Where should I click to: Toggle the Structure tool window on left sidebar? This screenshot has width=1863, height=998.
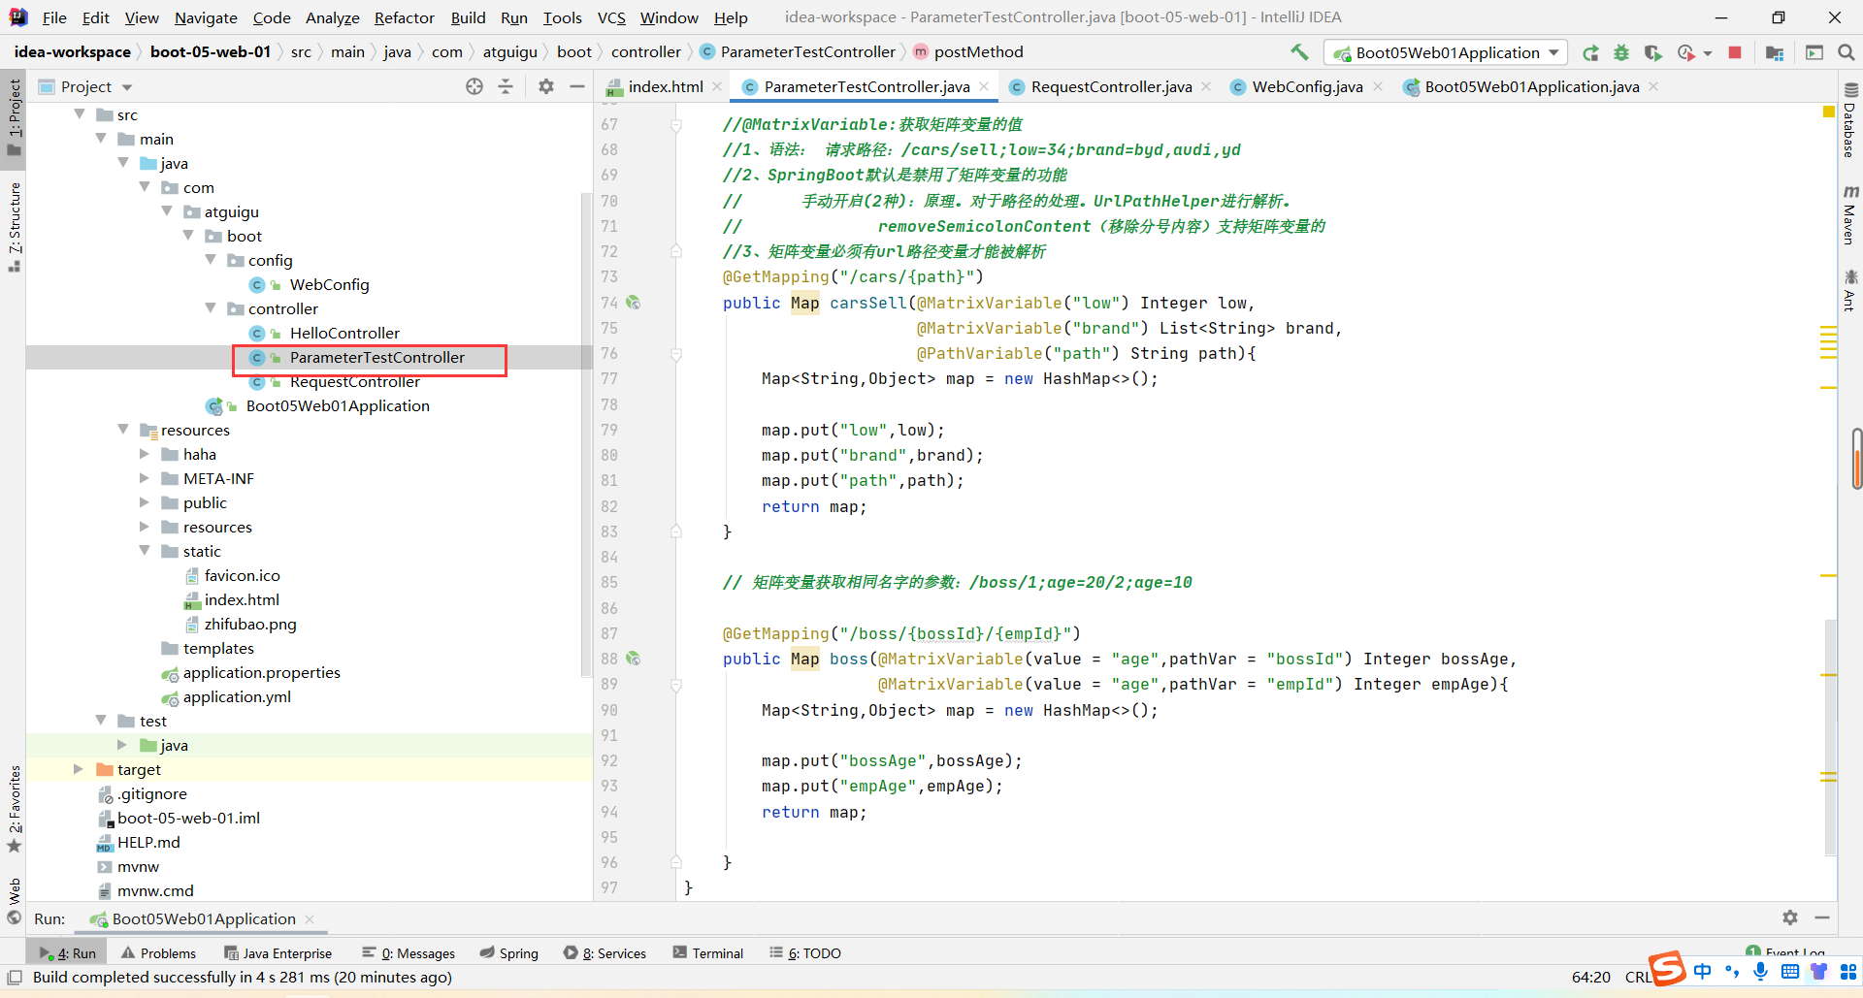(15, 225)
